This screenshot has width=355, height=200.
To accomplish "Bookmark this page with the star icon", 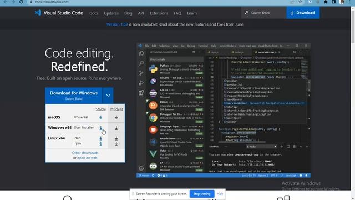I will coord(300,2).
